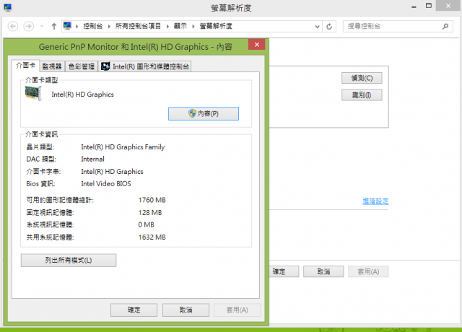
Task: Select the 0 MB system video memory value
Action: tap(146, 224)
